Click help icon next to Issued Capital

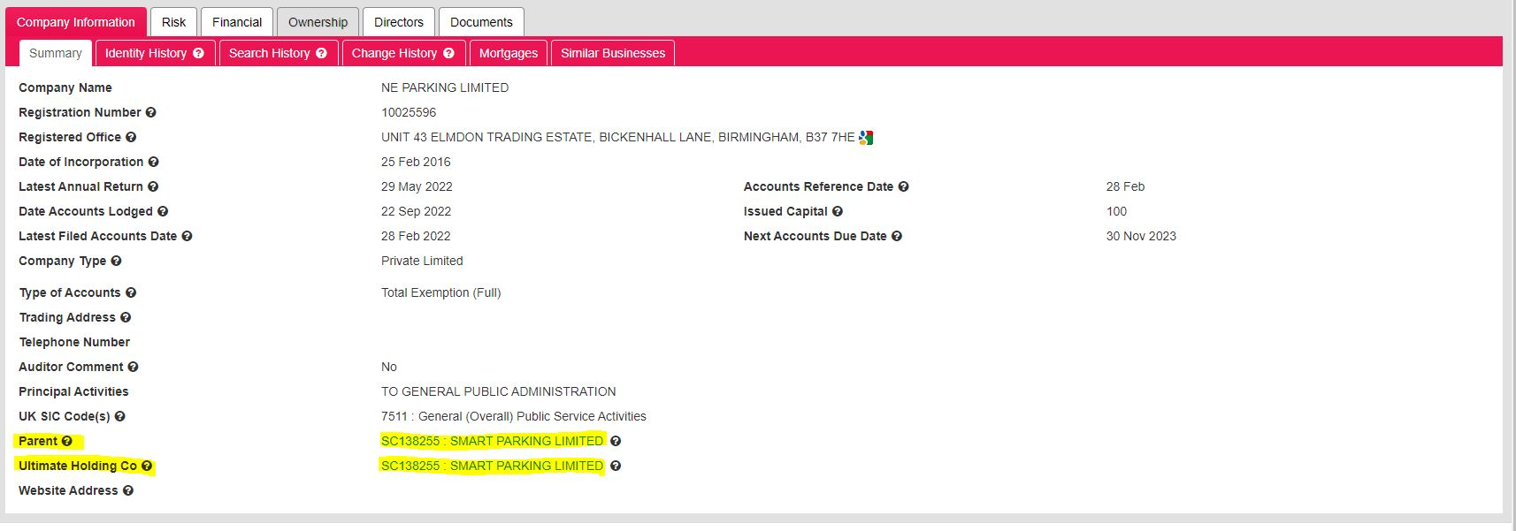click(838, 211)
